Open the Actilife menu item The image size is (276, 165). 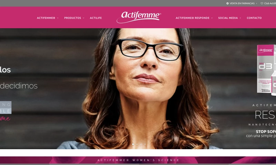96,18
